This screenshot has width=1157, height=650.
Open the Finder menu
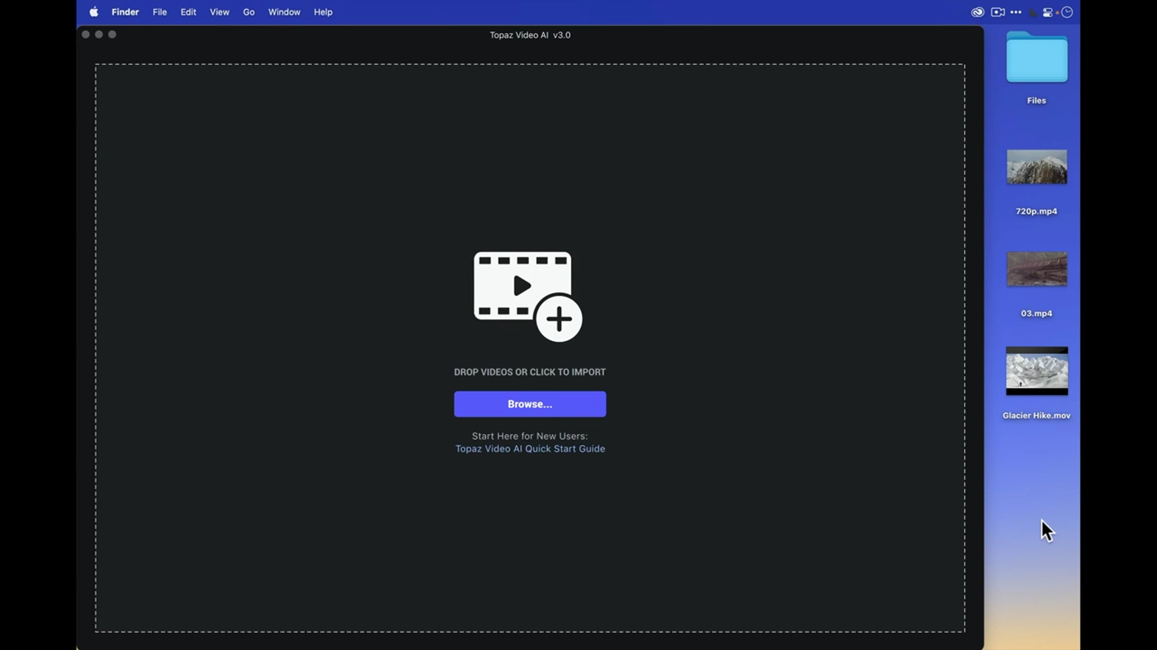click(125, 12)
